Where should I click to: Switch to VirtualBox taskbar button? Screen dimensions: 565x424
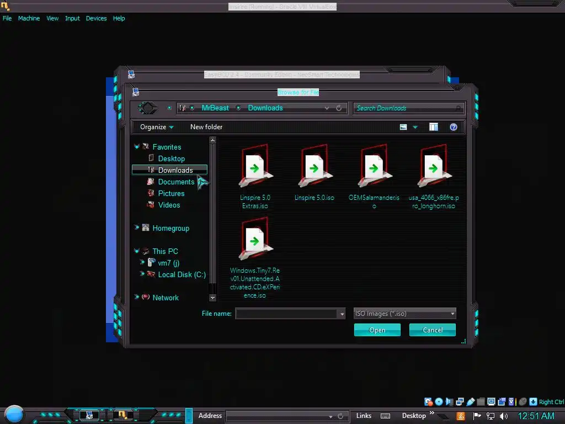pos(122,415)
